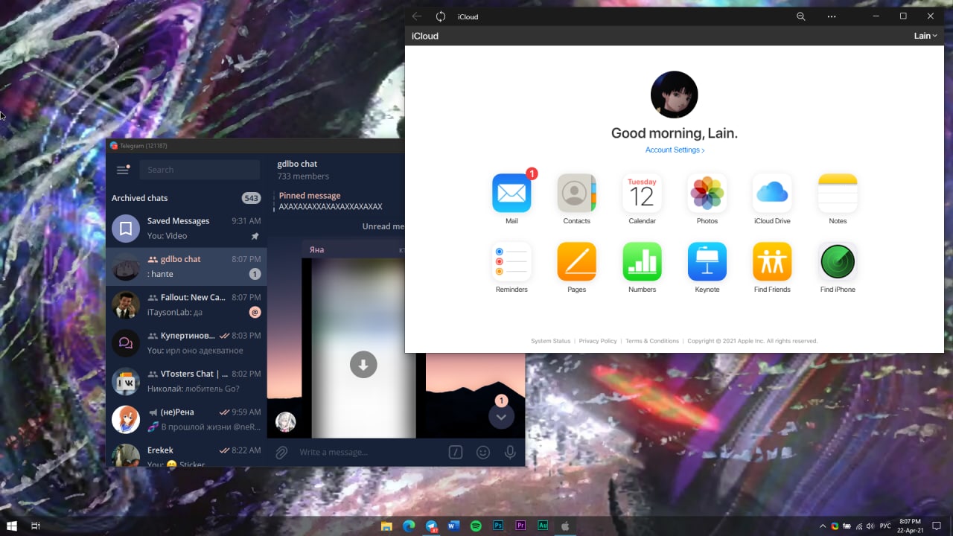This screenshot has height=536, width=953.
Task: Click the zoom magnifier in iCloud title bar
Action: point(801,16)
